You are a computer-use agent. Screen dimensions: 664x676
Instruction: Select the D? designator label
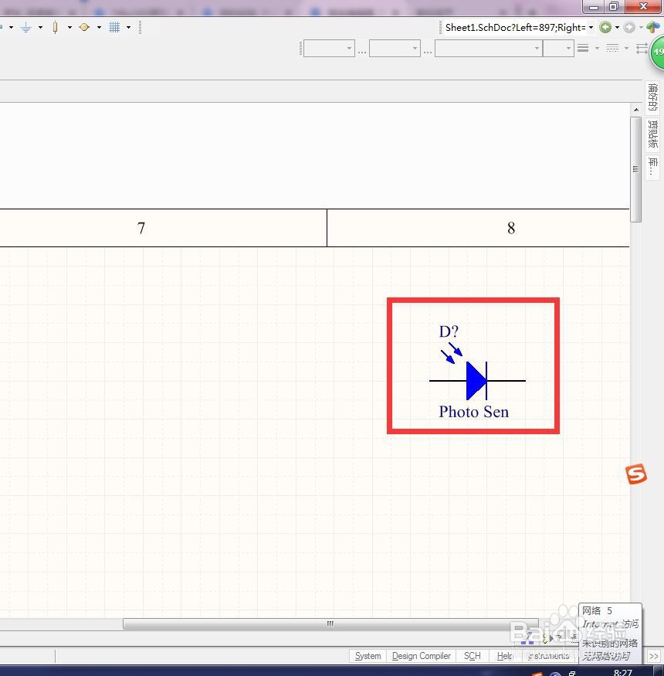pos(449,331)
